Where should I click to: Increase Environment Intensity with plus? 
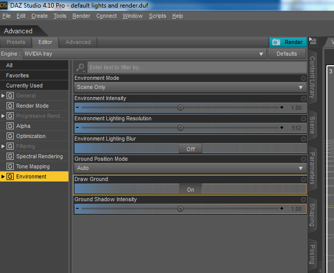pyautogui.click(x=282, y=108)
